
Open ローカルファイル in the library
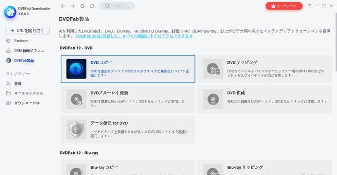point(28,93)
